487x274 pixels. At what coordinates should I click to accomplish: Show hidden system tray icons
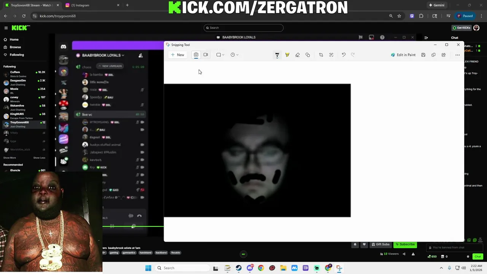pos(441,268)
